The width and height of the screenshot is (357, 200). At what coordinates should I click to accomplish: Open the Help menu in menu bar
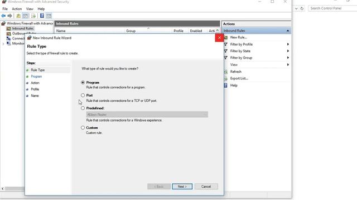coord(41,9)
